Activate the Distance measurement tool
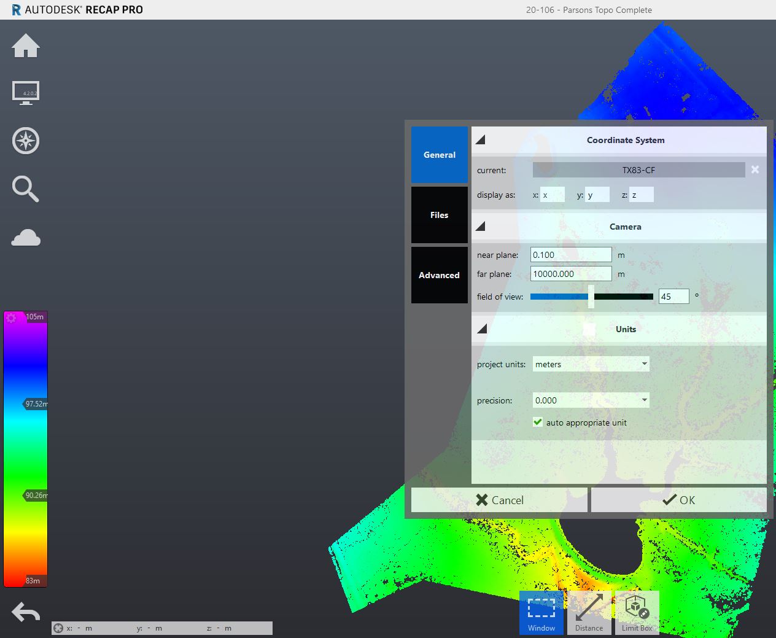 (x=589, y=612)
